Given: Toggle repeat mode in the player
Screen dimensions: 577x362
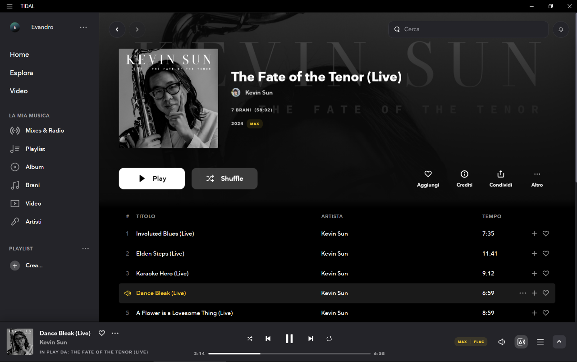Looking at the screenshot, I should (x=329, y=339).
